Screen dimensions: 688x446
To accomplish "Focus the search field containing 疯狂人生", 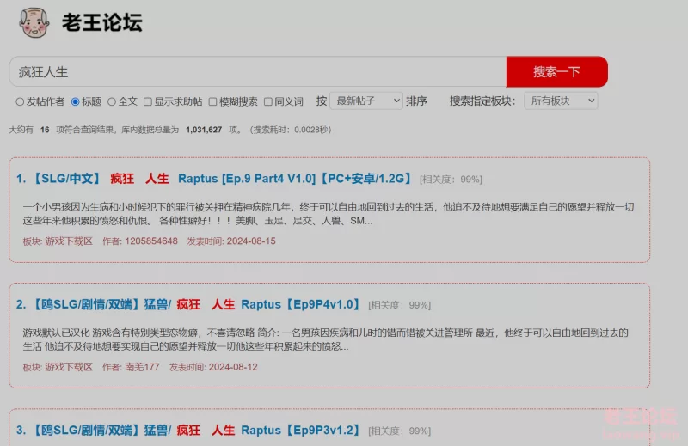I will (x=257, y=71).
